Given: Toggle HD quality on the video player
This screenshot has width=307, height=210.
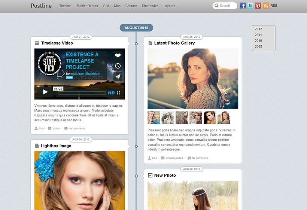Looking at the screenshot, I should [111, 93].
